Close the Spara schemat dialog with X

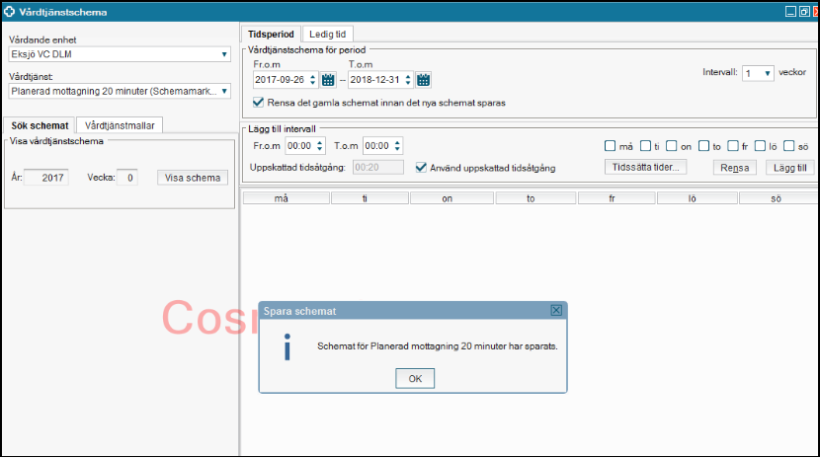(556, 310)
